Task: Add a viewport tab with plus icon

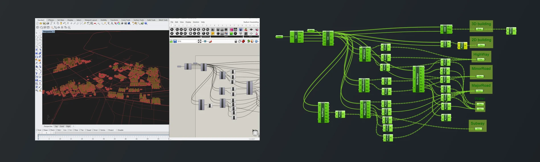Action: pos(73,126)
